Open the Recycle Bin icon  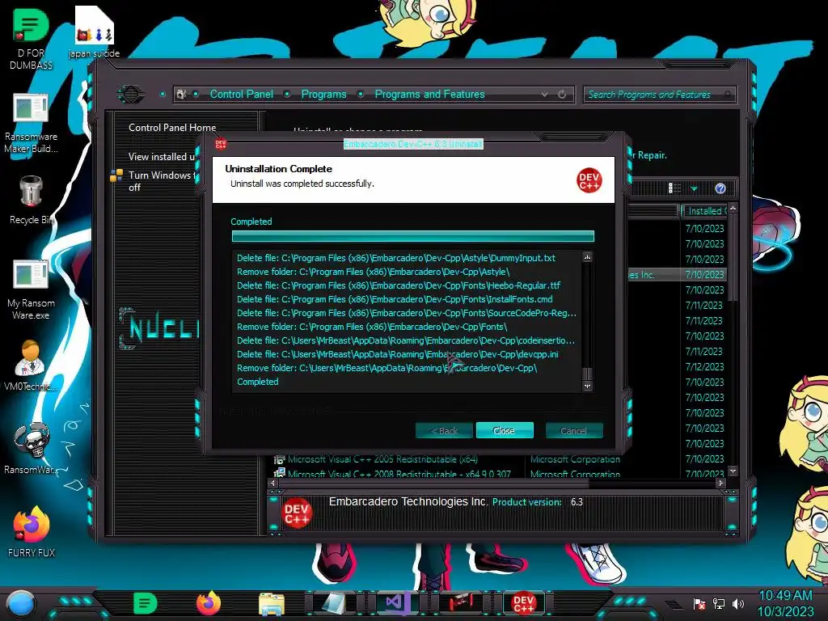(x=31, y=200)
